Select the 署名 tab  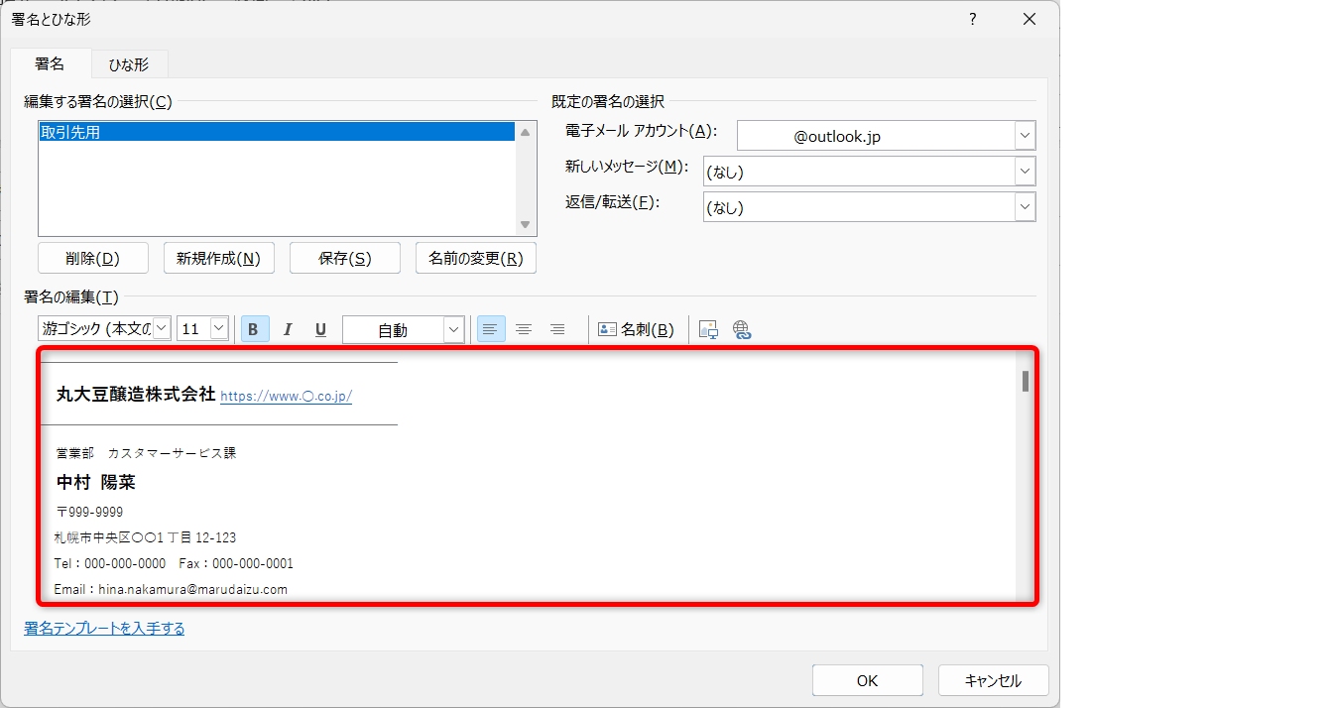50,63
